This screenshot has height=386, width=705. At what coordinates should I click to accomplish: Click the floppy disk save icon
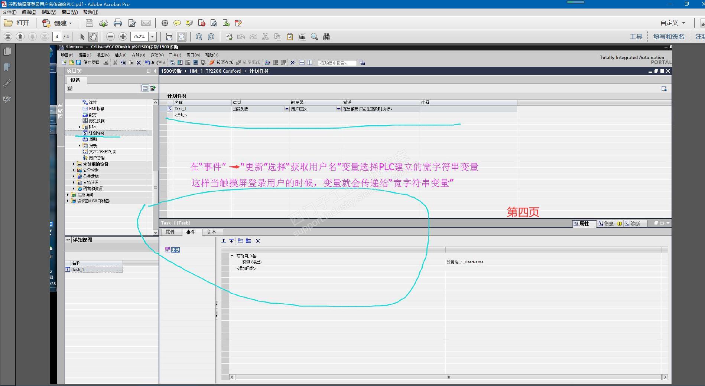(x=90, y=23)
